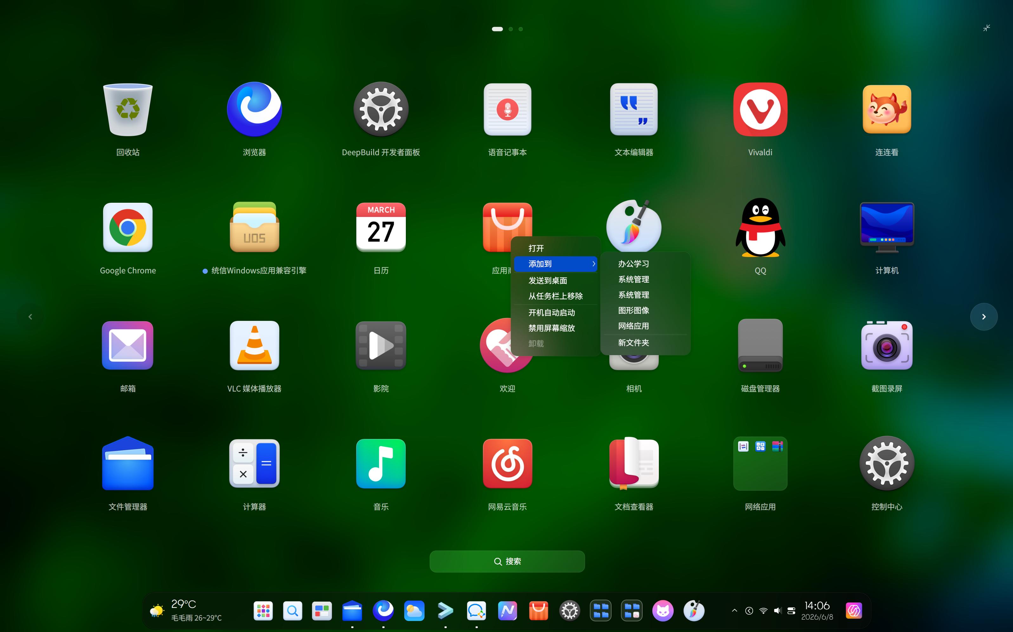Screen dimensions: 1013x632
Task: Launch 截图录屏 screenshot recorder
Action: [887, 345]
